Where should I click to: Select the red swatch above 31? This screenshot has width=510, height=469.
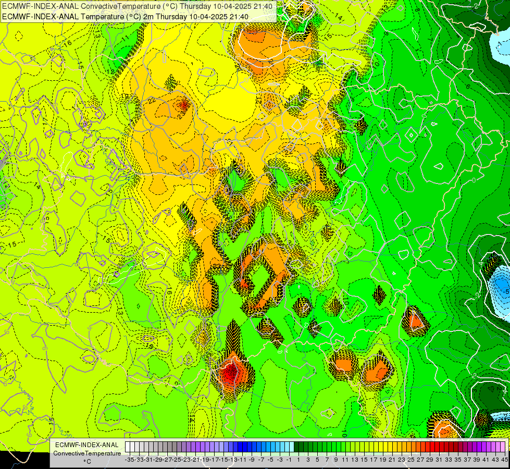[437, 447]
